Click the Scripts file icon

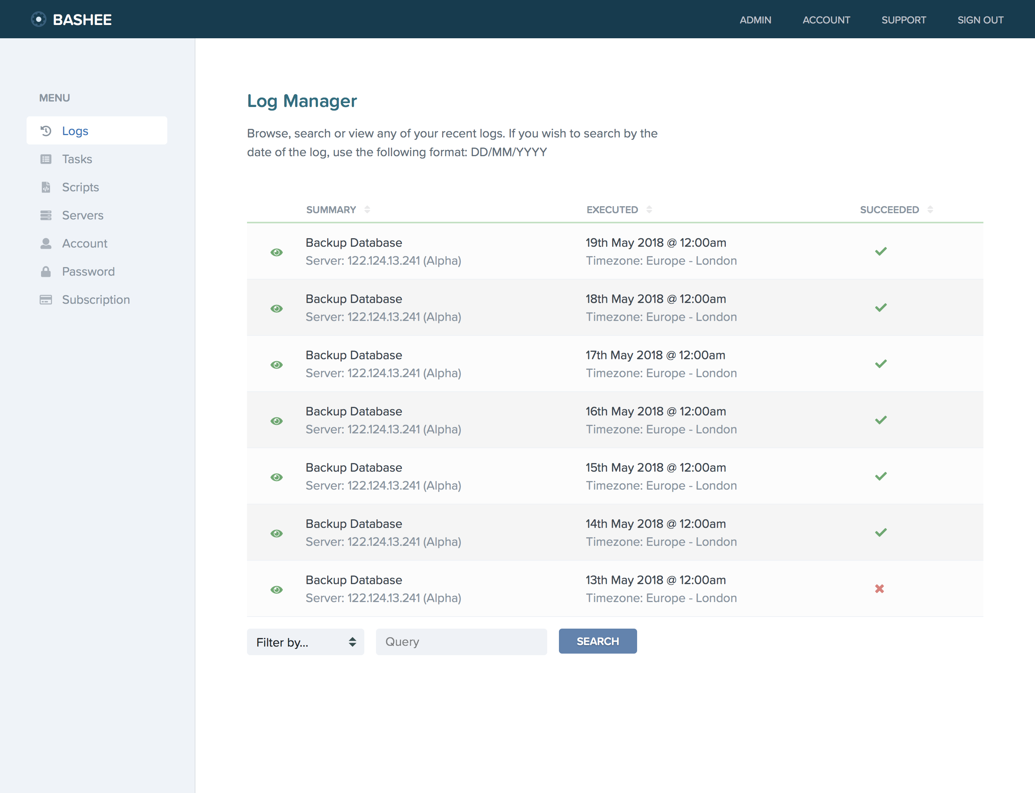(46, 187)
